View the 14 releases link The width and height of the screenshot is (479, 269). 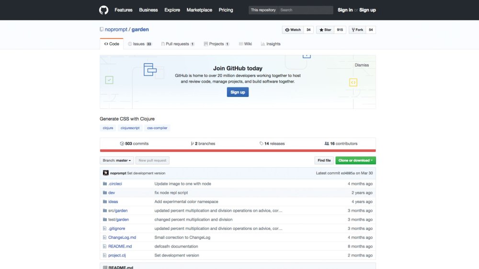(x=272, y=143)
